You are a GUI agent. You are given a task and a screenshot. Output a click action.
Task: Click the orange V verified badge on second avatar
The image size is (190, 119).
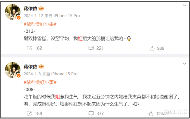(18, 76)
